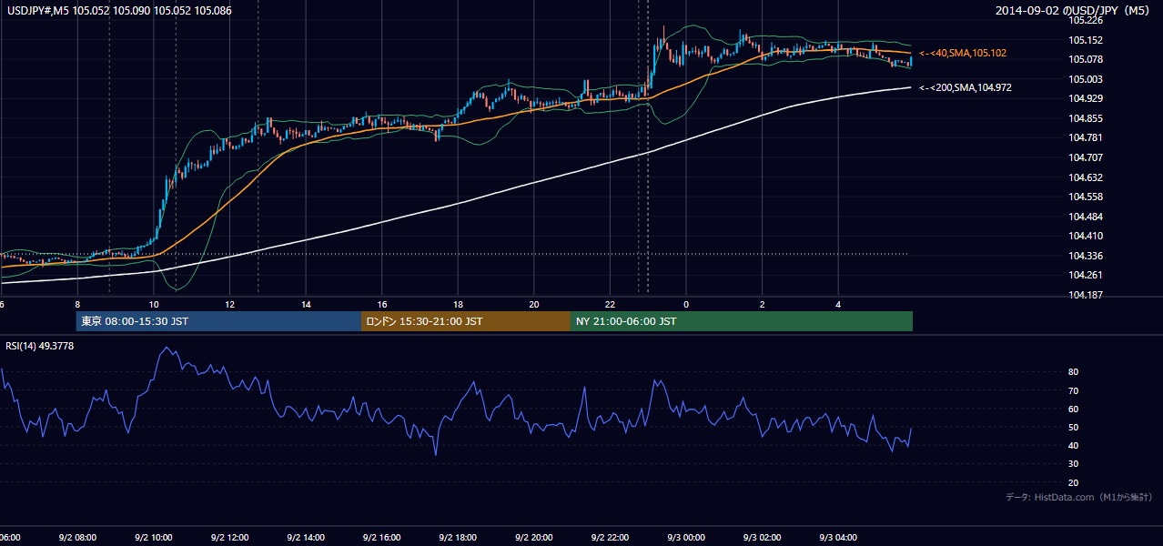Click time axis label 9/2 10:00

tap(153, 538)
